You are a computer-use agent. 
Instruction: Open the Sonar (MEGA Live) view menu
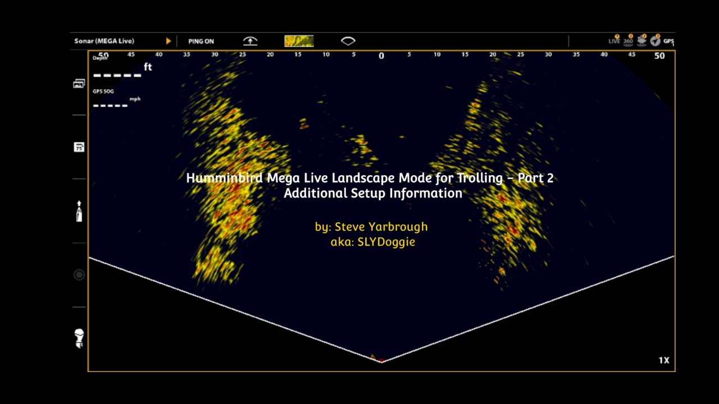pos(104,41)
